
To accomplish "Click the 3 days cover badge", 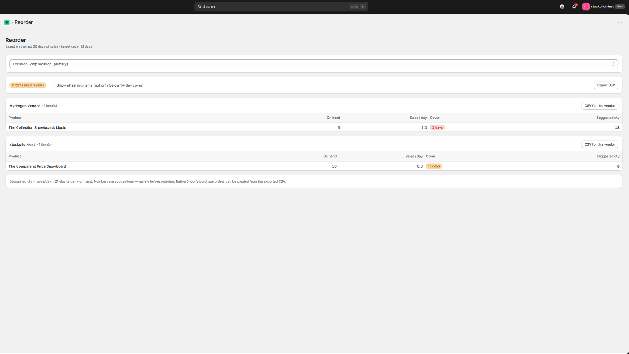I will 437,127.
